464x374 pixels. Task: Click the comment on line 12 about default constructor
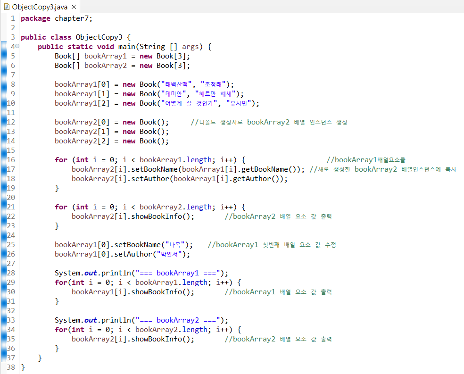tap(269, 122)
